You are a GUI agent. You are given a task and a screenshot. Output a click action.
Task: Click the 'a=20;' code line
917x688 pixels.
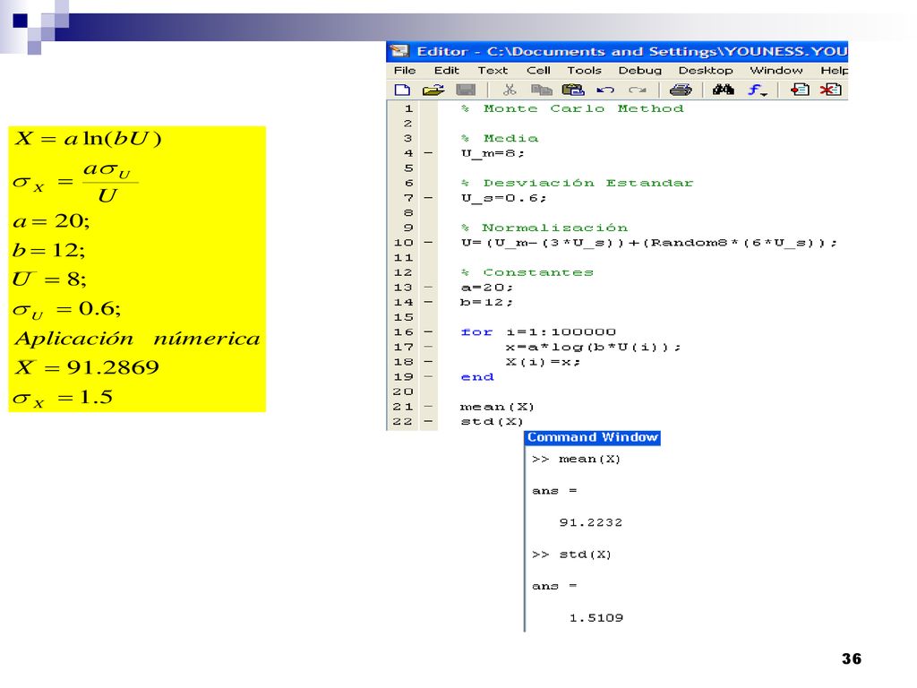pos(486,288)
